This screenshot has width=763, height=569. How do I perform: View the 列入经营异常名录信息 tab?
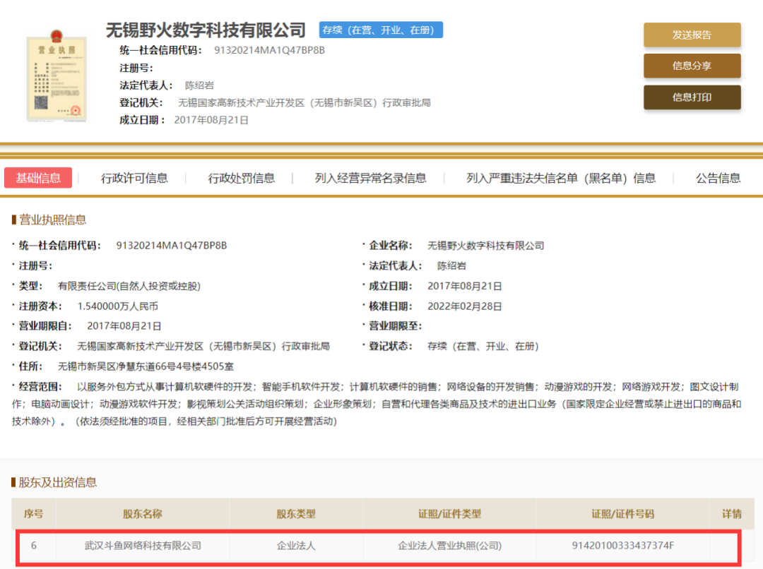(371, 179)
